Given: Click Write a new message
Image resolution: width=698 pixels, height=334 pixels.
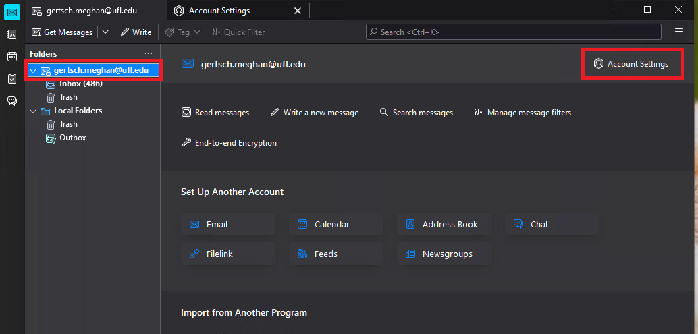Looking at the screenshot, I should (x=315, y=113).
